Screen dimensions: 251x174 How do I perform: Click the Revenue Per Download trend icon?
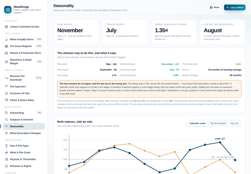point(6,78)
